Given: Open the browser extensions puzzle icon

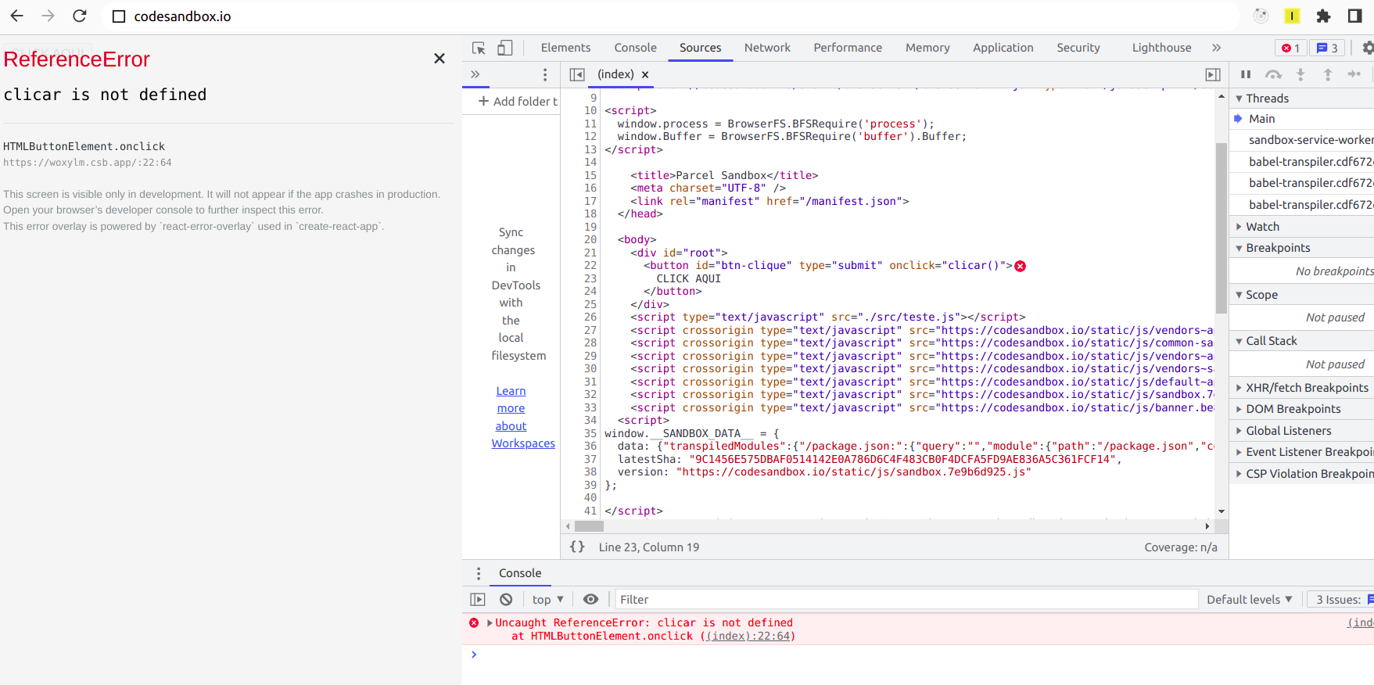Looking at the screenshot, I should click(1323, 16).
